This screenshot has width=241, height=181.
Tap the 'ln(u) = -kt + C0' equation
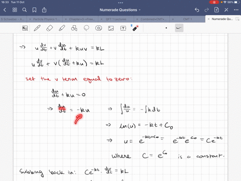click(146, 126)
